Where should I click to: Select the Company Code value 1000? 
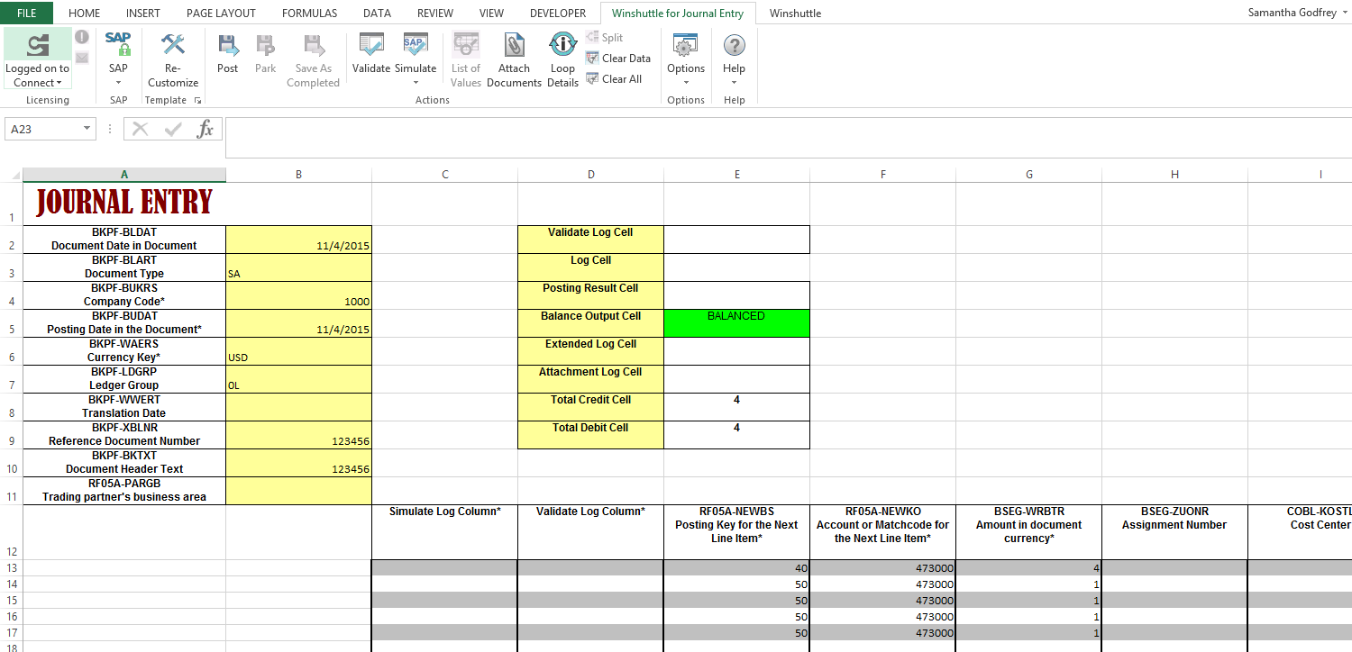298,295
